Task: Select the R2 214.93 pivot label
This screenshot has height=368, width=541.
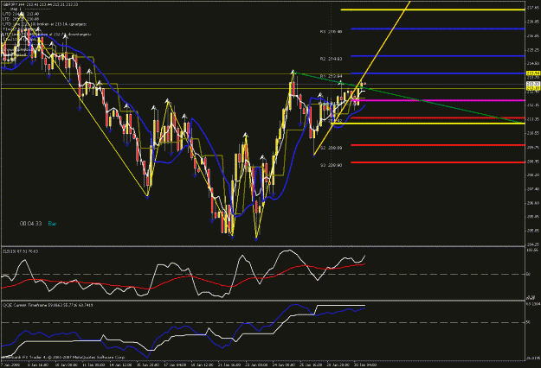Action: (x=331, y=59)
